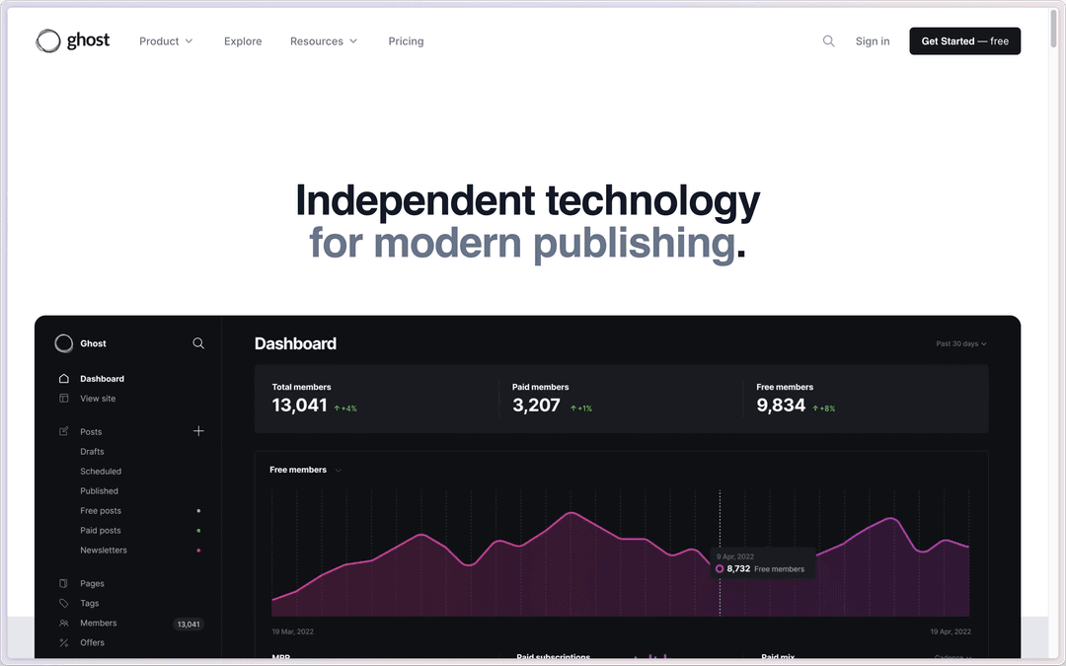
Task: Select the Dashboard home icon in sidebar
Action: 64,379
